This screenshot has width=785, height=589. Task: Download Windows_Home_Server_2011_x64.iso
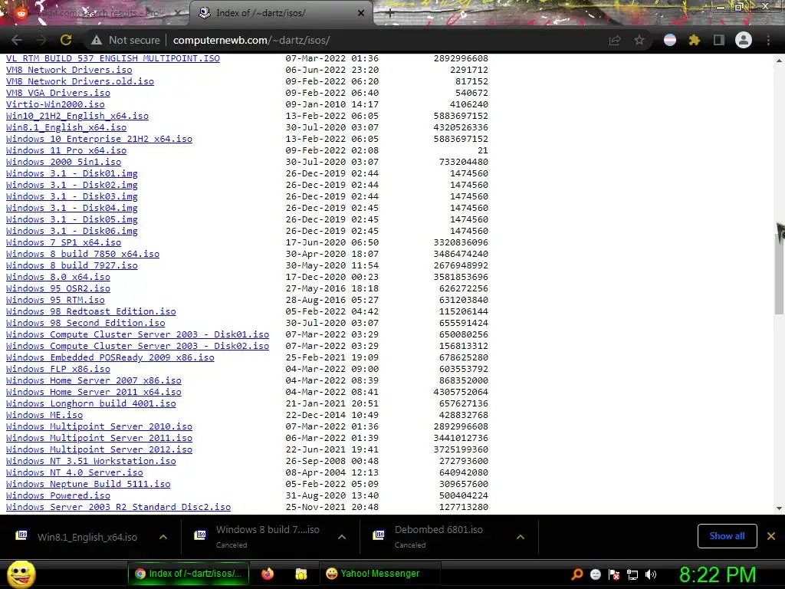tap(94, 392)
